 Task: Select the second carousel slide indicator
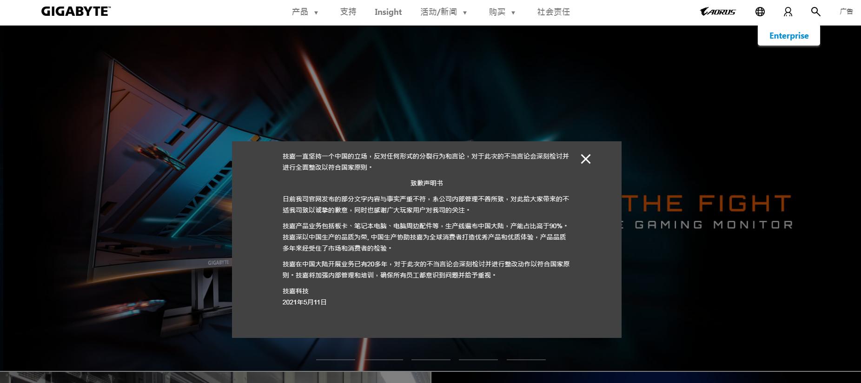pos(384,359)
